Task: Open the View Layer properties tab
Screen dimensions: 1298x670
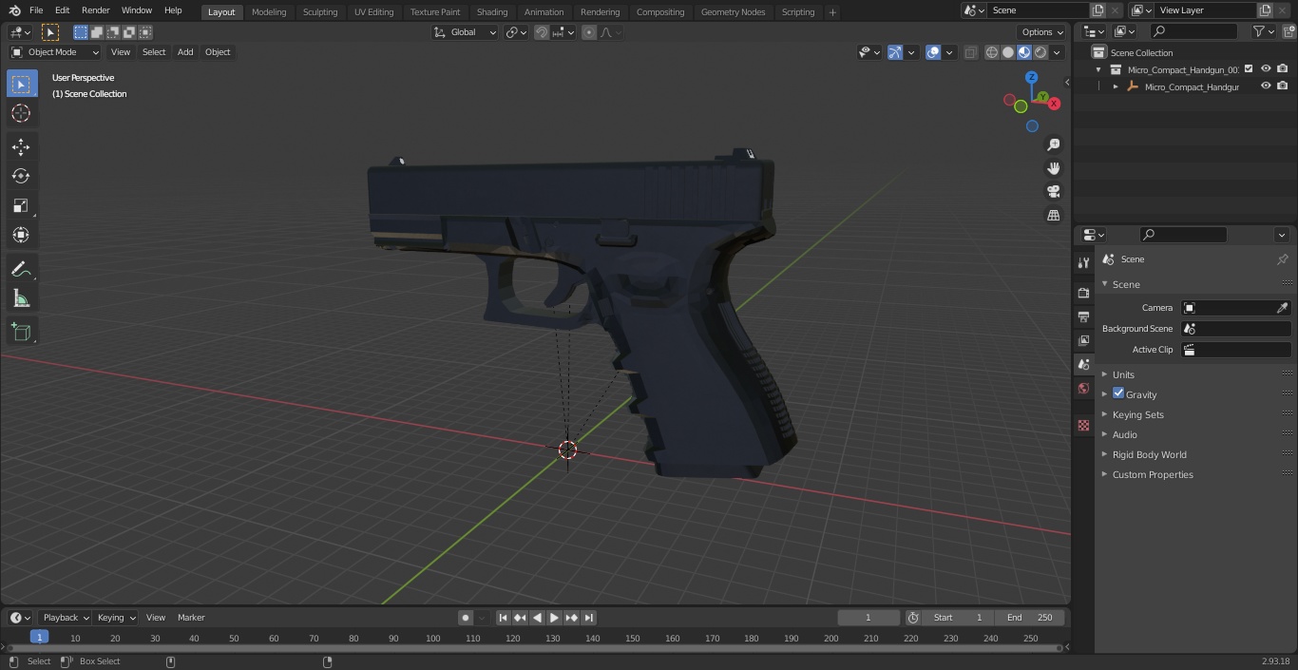Action: (1083, 340)
